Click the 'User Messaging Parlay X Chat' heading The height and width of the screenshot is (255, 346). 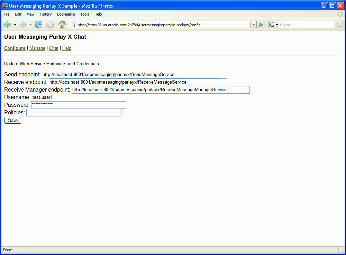[45, 37]
